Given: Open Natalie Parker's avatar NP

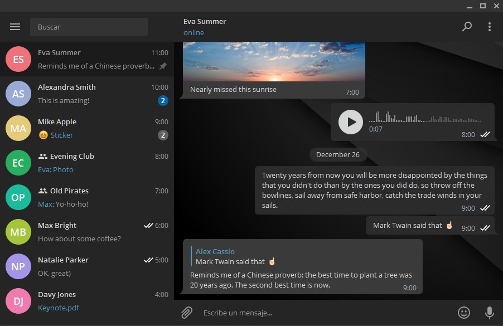Looking at the screenshot, I should coord(18,266).
